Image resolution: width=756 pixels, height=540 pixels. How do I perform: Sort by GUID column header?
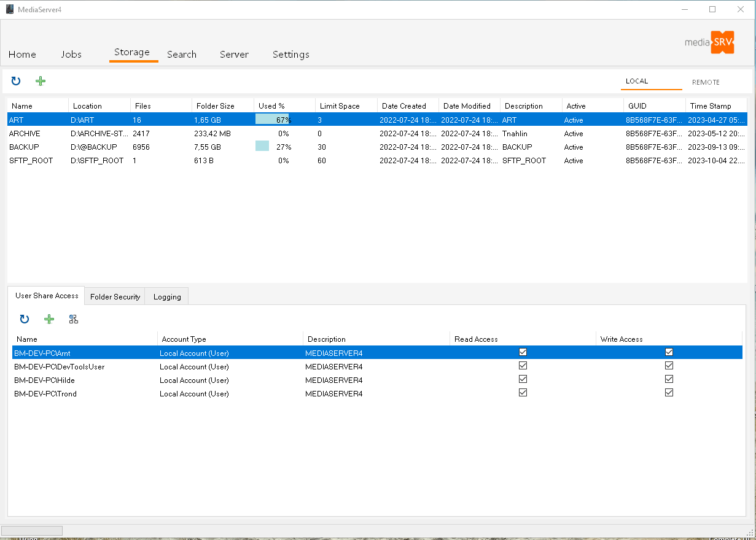(654, 106)
